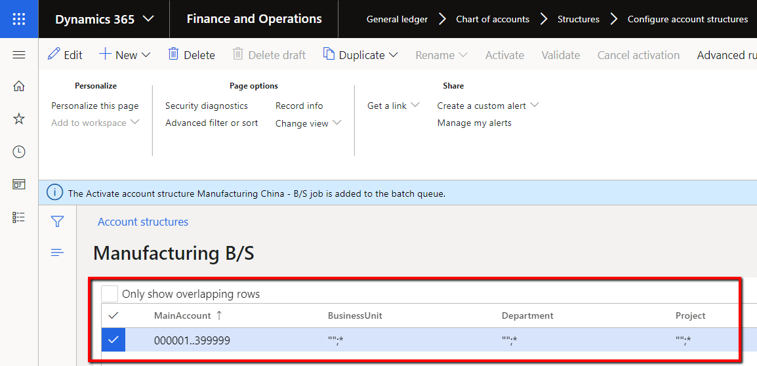Click the Delete trash button

[191, 54]
